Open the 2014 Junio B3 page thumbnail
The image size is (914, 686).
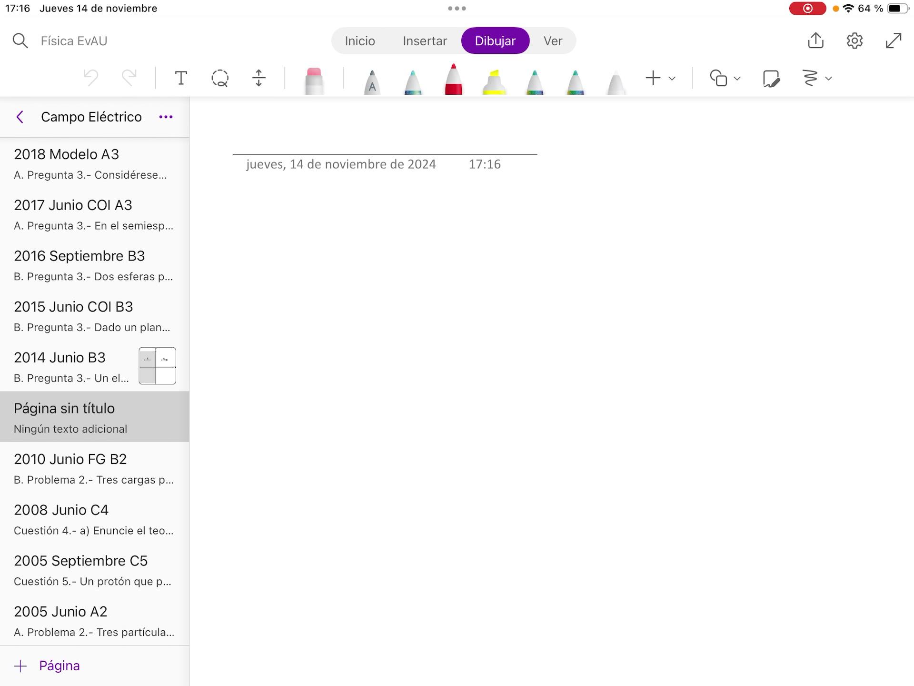point(157,366)
